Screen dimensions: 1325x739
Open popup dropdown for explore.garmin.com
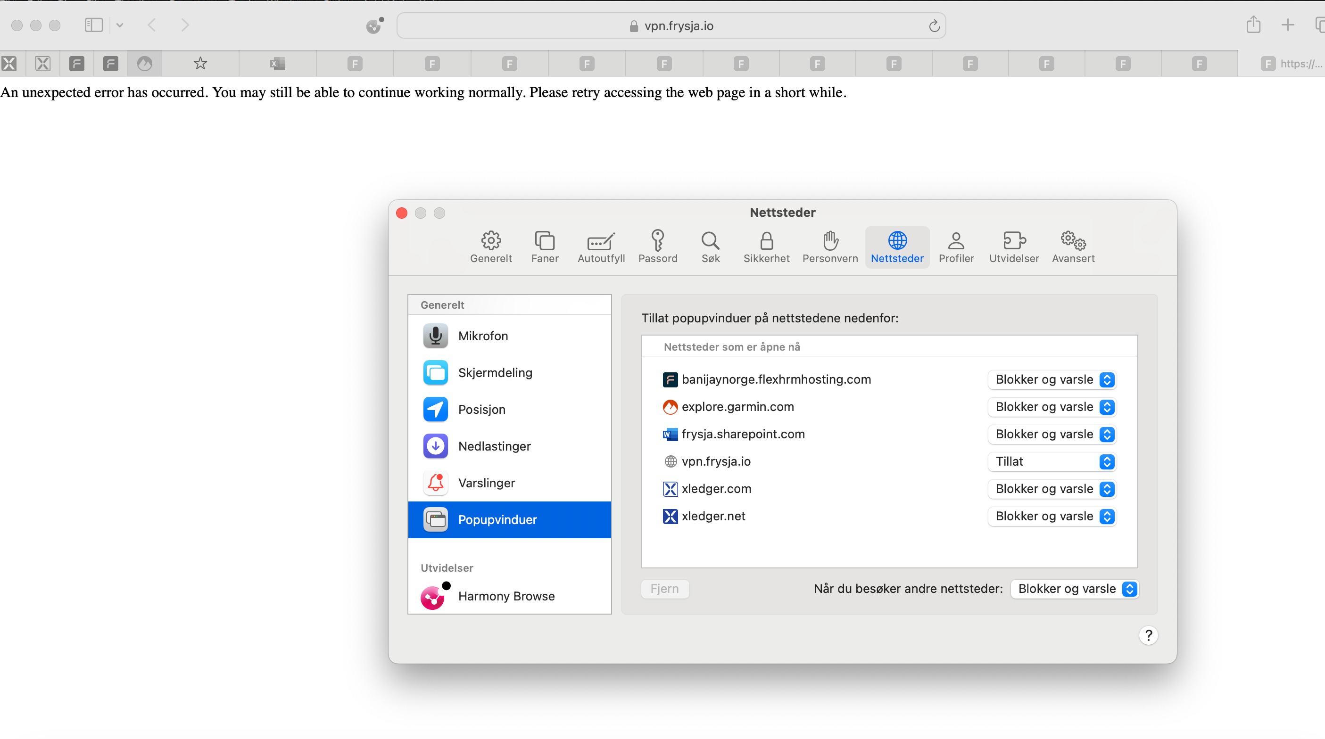[1052, 407]
